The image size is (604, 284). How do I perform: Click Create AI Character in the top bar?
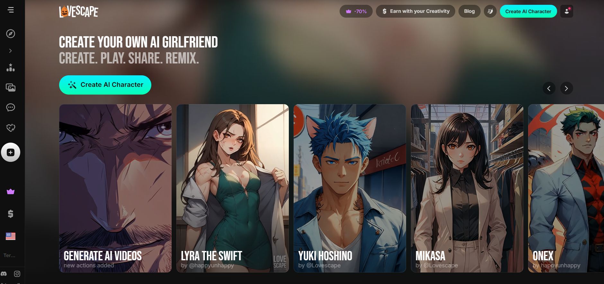point(528,11)
